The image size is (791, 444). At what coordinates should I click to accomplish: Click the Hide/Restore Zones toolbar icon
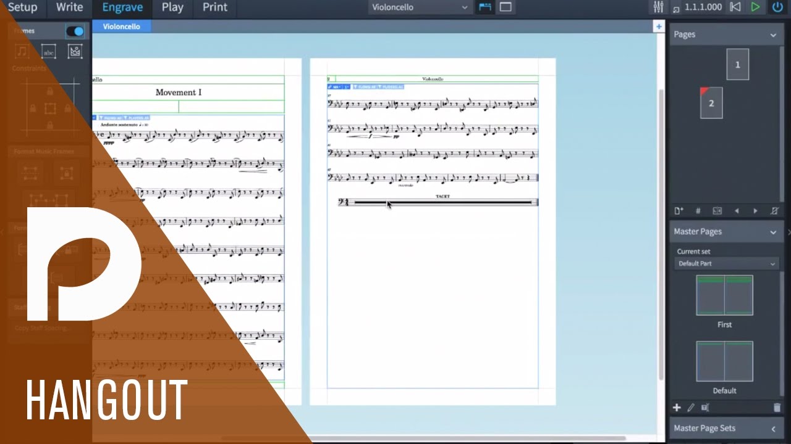[x=505, y=7]
